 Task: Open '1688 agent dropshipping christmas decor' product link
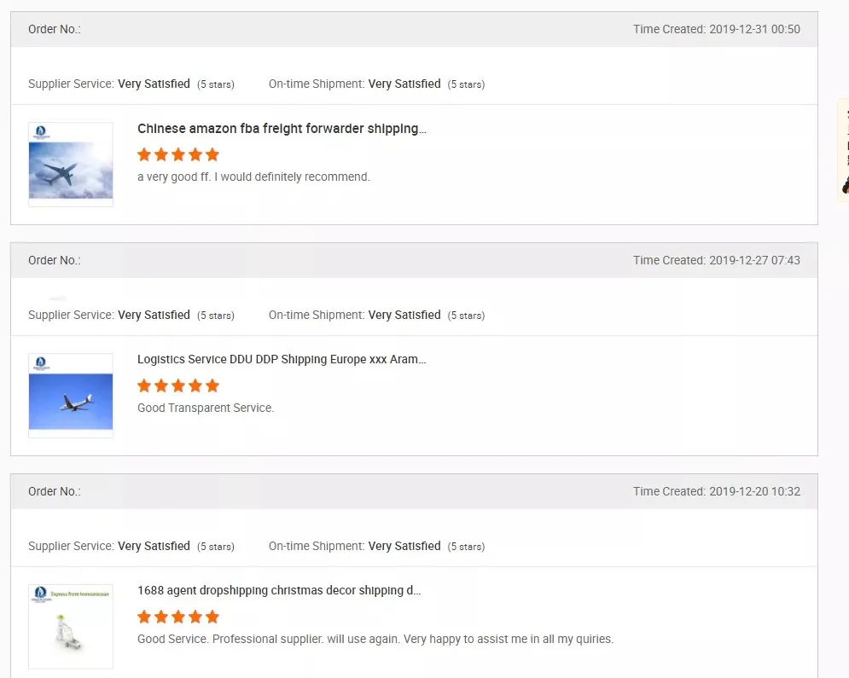[x=279, y=590]
